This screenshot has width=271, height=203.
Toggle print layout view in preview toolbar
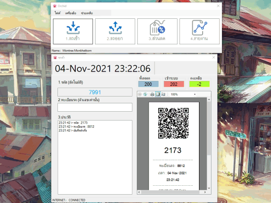tap(158, 94)
